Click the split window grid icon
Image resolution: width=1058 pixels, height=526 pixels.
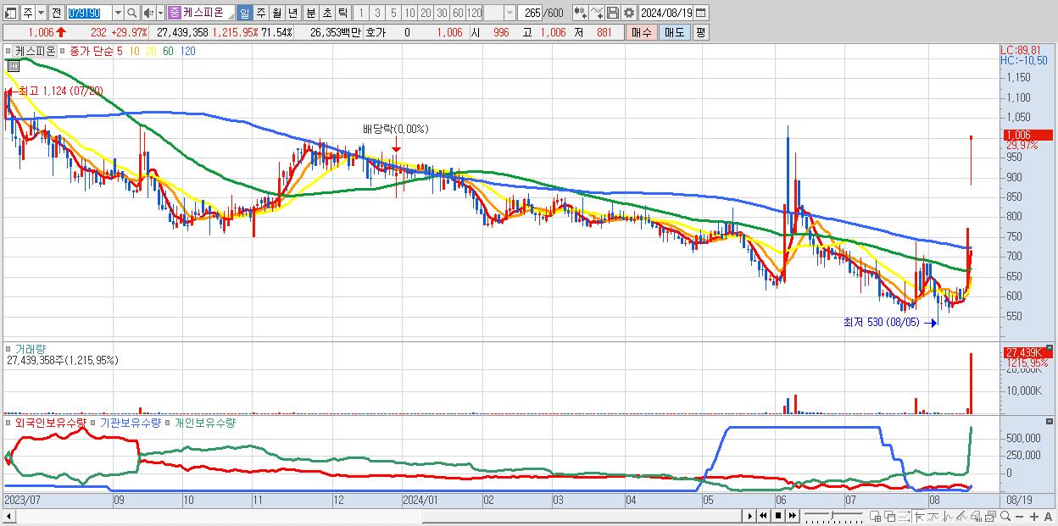tap(875, 516)
